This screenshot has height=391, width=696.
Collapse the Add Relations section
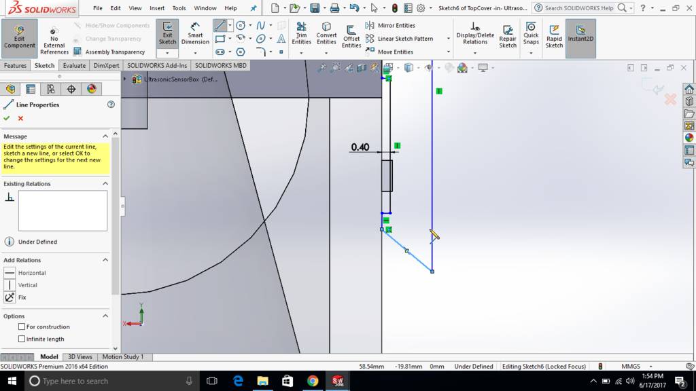click(105, 260)
